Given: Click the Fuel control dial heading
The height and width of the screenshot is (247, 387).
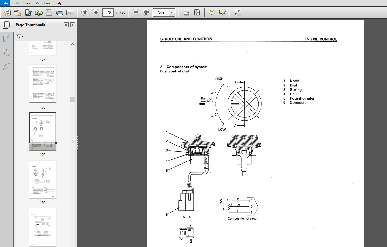Looking at the screenshot, I should tap(174, 71).
